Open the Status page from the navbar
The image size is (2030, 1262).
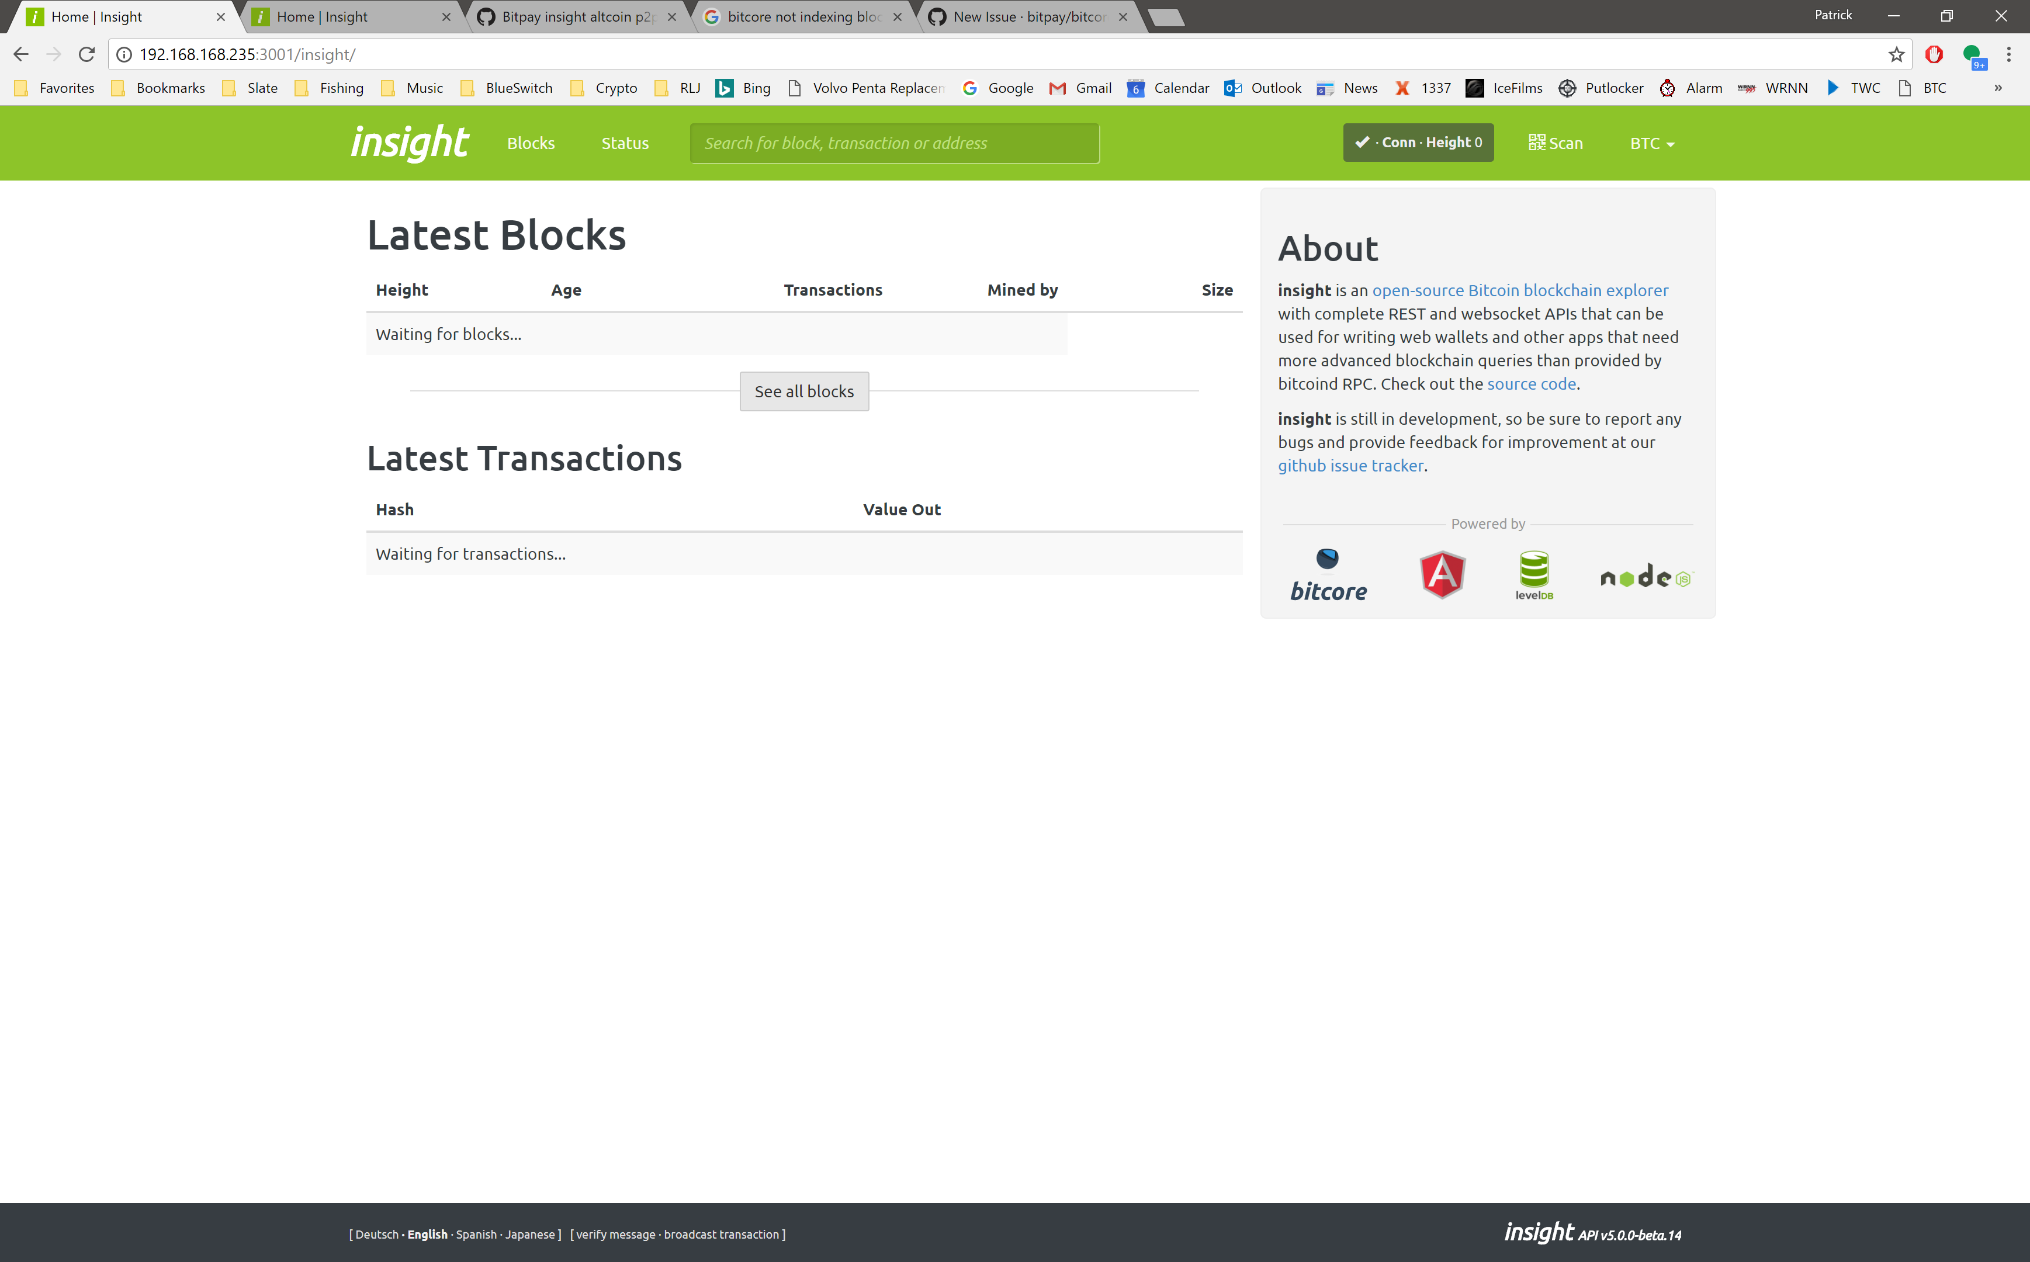coord(624,143)
